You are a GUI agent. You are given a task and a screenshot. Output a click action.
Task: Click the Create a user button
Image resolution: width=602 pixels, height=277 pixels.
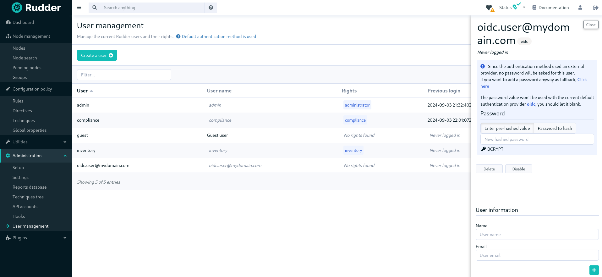(x=97, y=55)
